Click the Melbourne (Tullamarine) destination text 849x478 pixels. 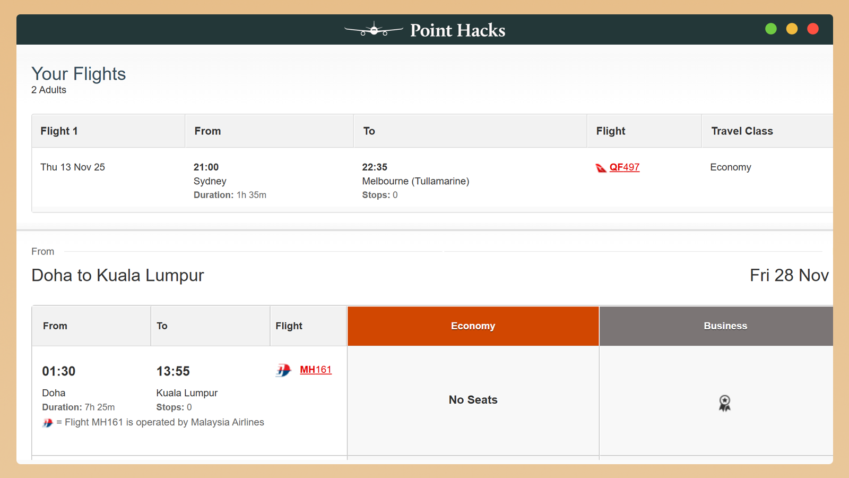[415, 181]
